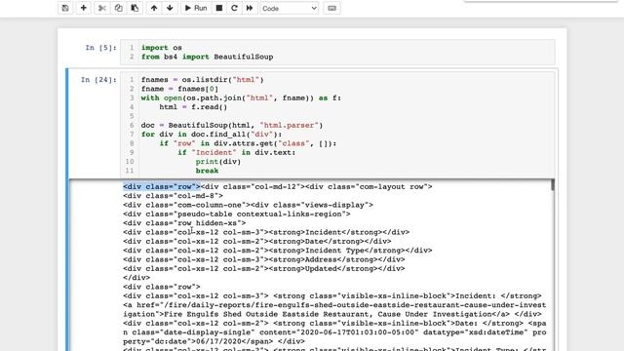Click the In [5] prompt label
The image size is (624, 351).
coord(101,48)
